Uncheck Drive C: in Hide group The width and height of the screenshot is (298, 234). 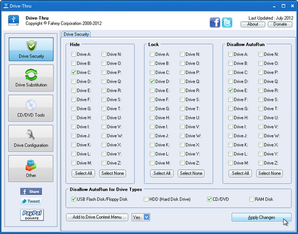(74, 72)
